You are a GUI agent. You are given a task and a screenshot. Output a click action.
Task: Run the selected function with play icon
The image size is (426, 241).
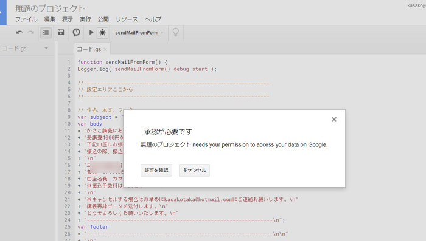(x=91, y=33)
